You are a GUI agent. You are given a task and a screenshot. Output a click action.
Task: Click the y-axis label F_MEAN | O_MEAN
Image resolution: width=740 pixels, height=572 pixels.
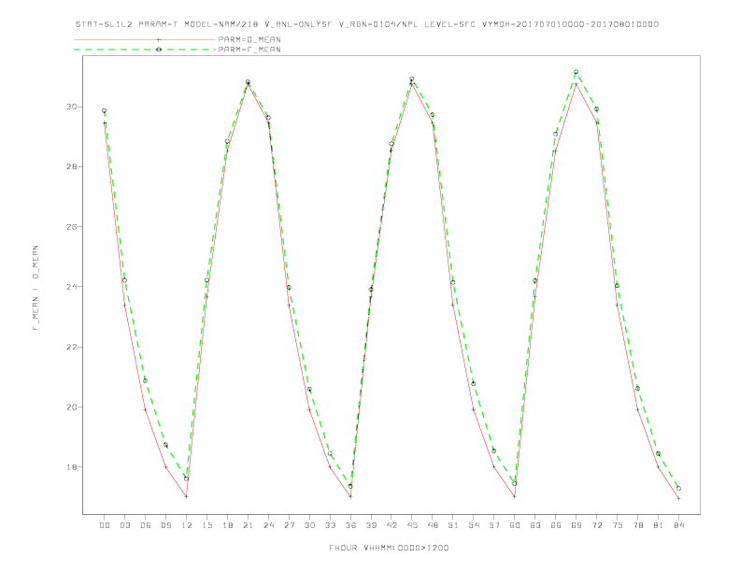tap(36, 288)
